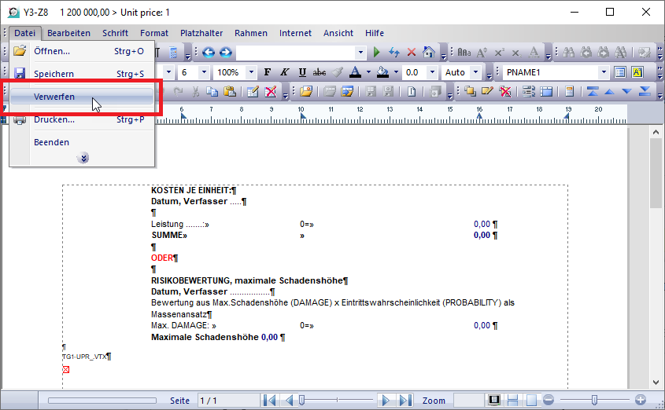Screen dimensions: 665x410
Task: Toggle strikethrough text formatting
Action: coord(319,72)
